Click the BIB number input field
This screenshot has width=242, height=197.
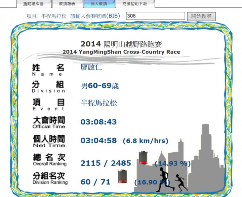point(155,16)
